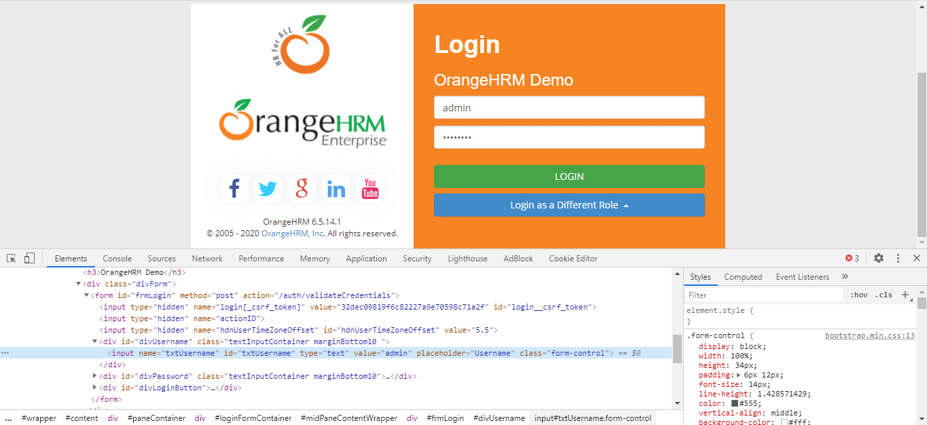Viewport: 927px width, 425px height.
Task: Open the Login as a Different Role dropdown
Action: 568,205
